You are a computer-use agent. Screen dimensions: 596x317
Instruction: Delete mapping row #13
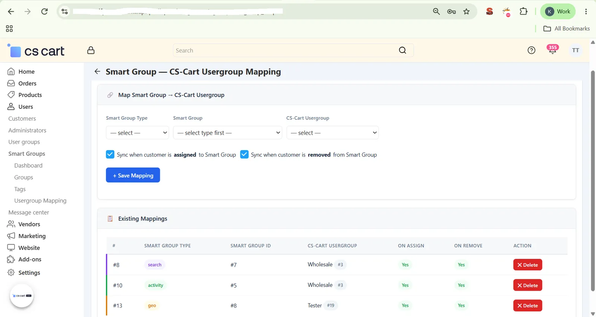[x=527, y=305]
